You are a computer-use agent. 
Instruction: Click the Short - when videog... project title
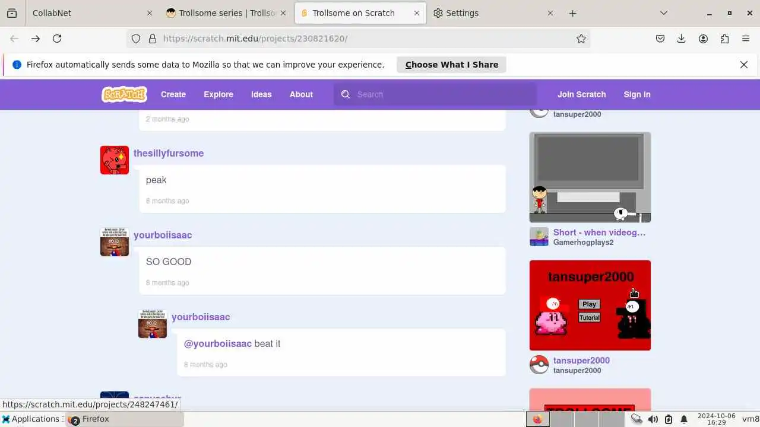(600, 232)
